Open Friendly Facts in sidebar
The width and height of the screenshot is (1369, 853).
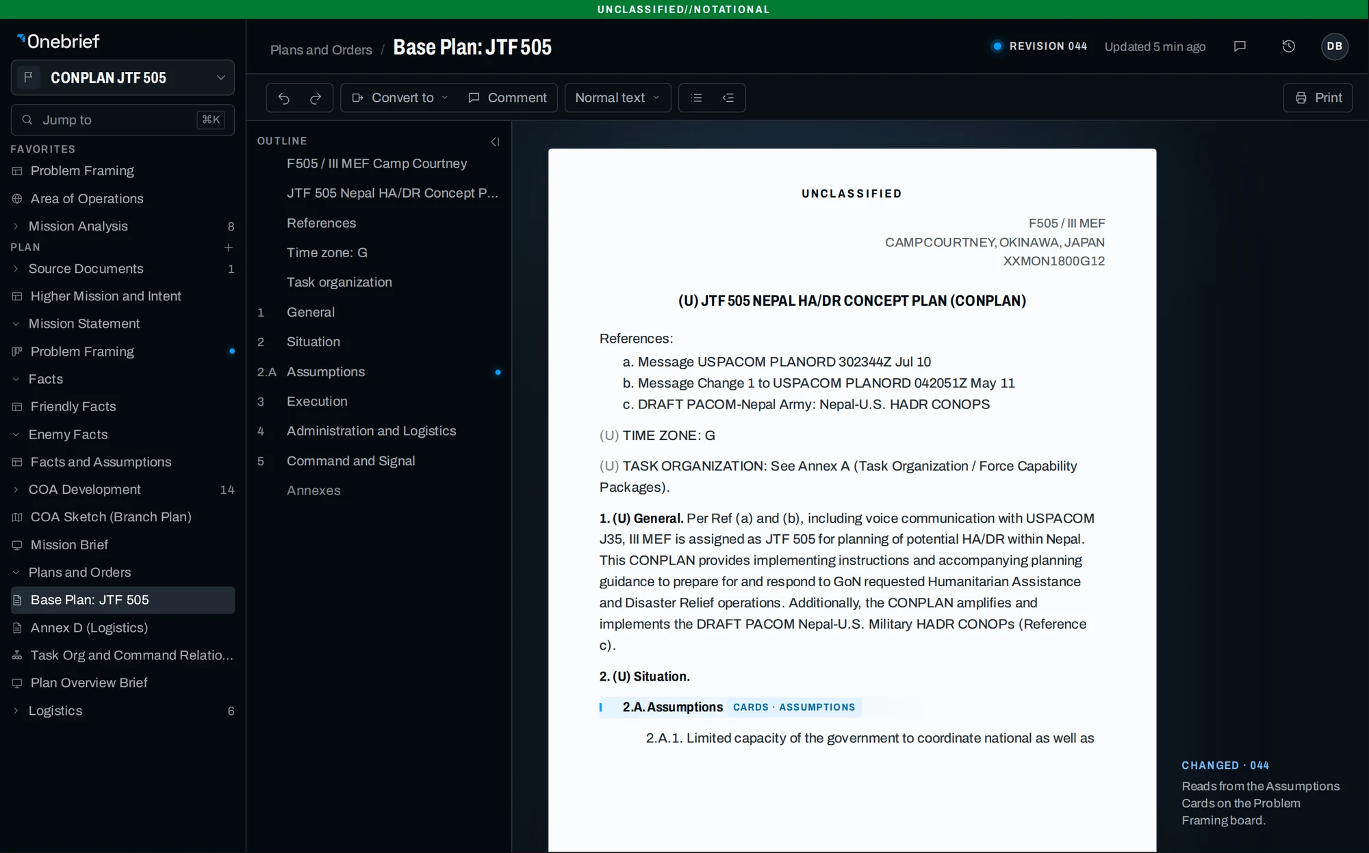click(x=123, y=406)
